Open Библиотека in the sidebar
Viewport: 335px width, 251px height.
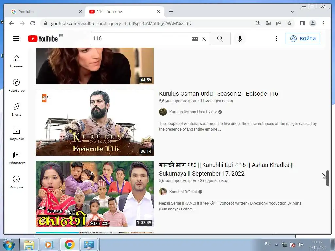pyautogui.click(x=16, y=158)
